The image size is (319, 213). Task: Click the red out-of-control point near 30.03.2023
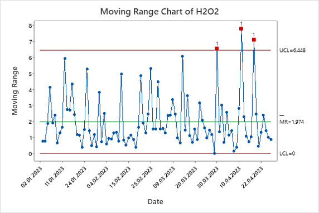[x=217, y=49]
